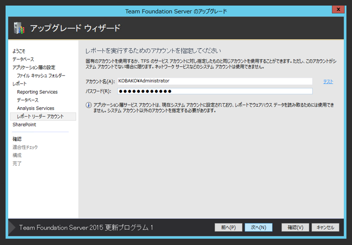This screenshot has height=245, width=352.
Task: Click the 完了 step
Action: (17, 164)
